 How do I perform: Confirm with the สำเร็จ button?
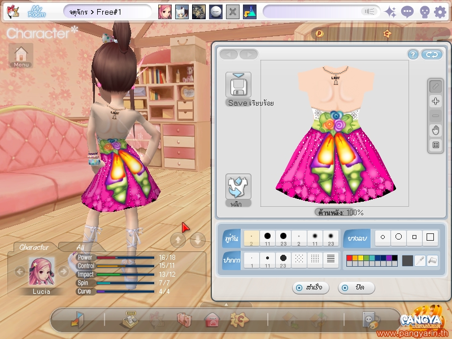pyautogui.click(x=311, y=288)
